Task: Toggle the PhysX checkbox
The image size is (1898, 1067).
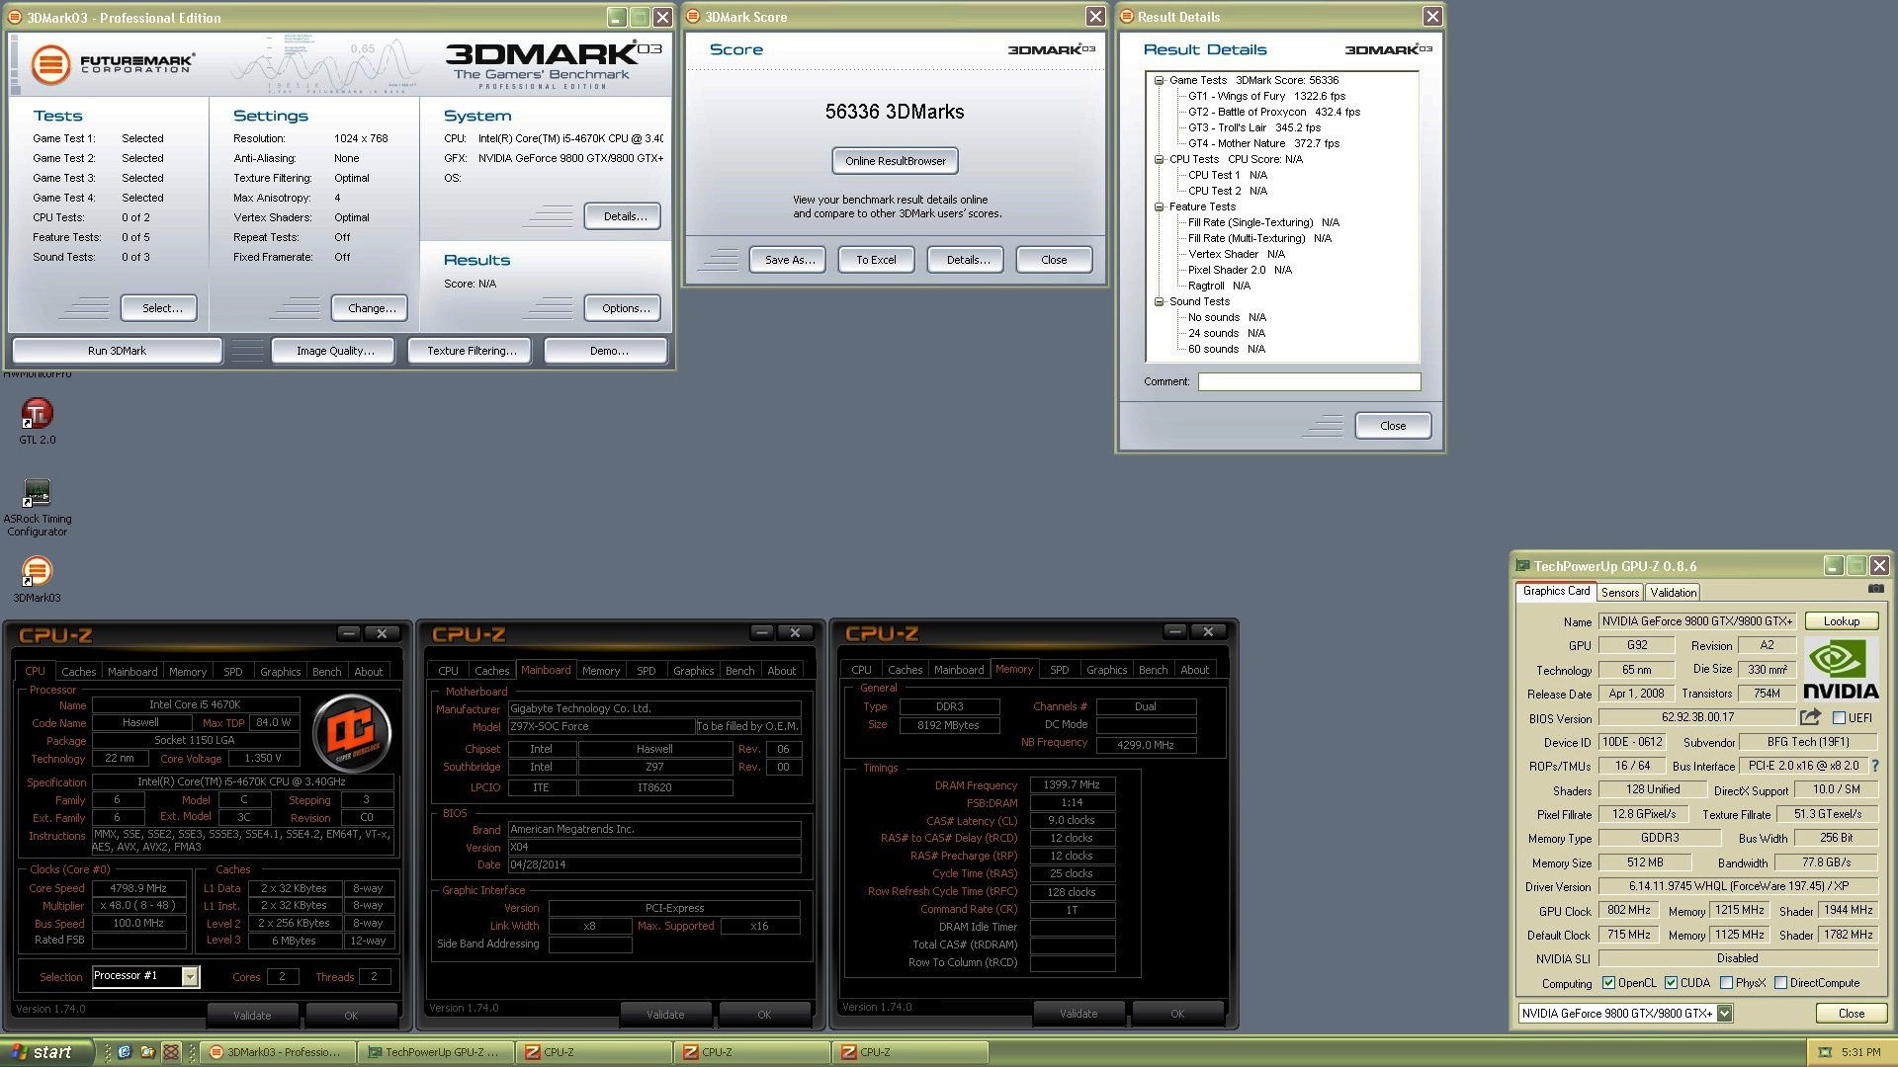Action: (1726, 983)
